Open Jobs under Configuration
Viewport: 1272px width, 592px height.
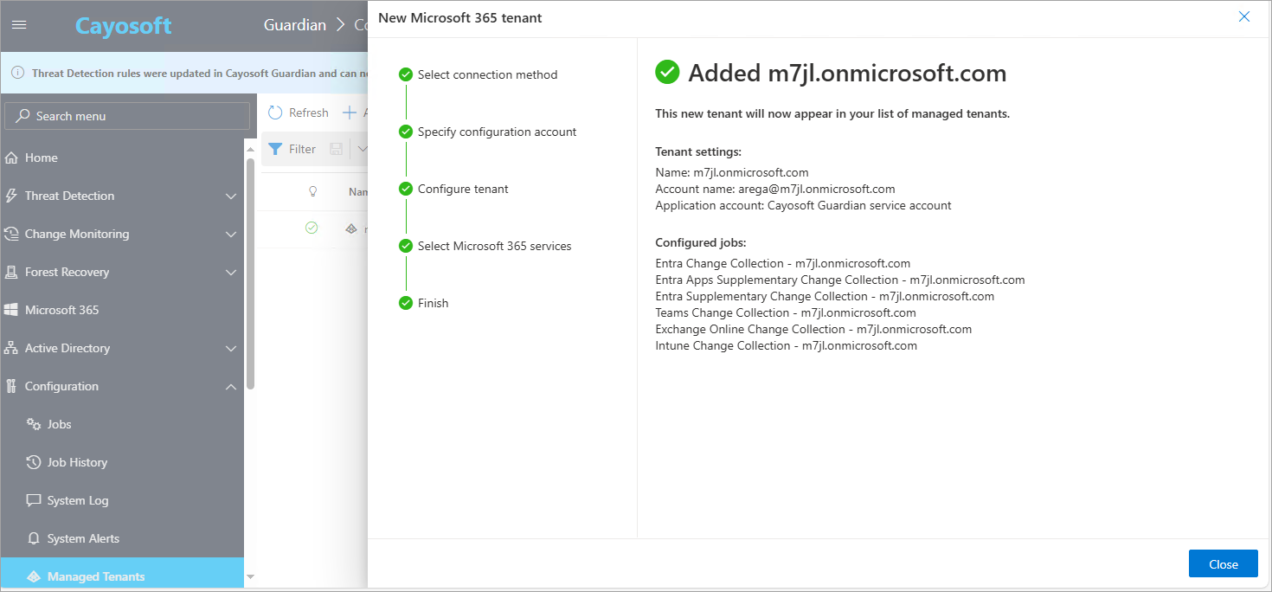click(122, 424)
